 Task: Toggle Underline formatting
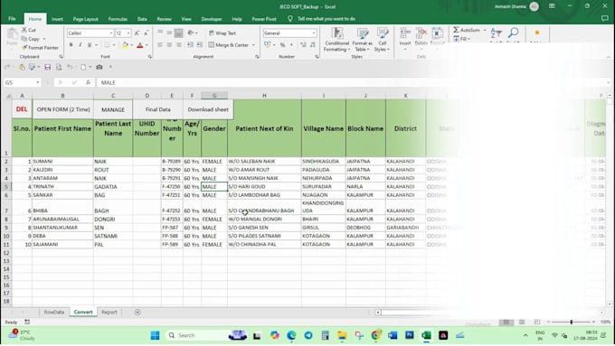point(90,45)
